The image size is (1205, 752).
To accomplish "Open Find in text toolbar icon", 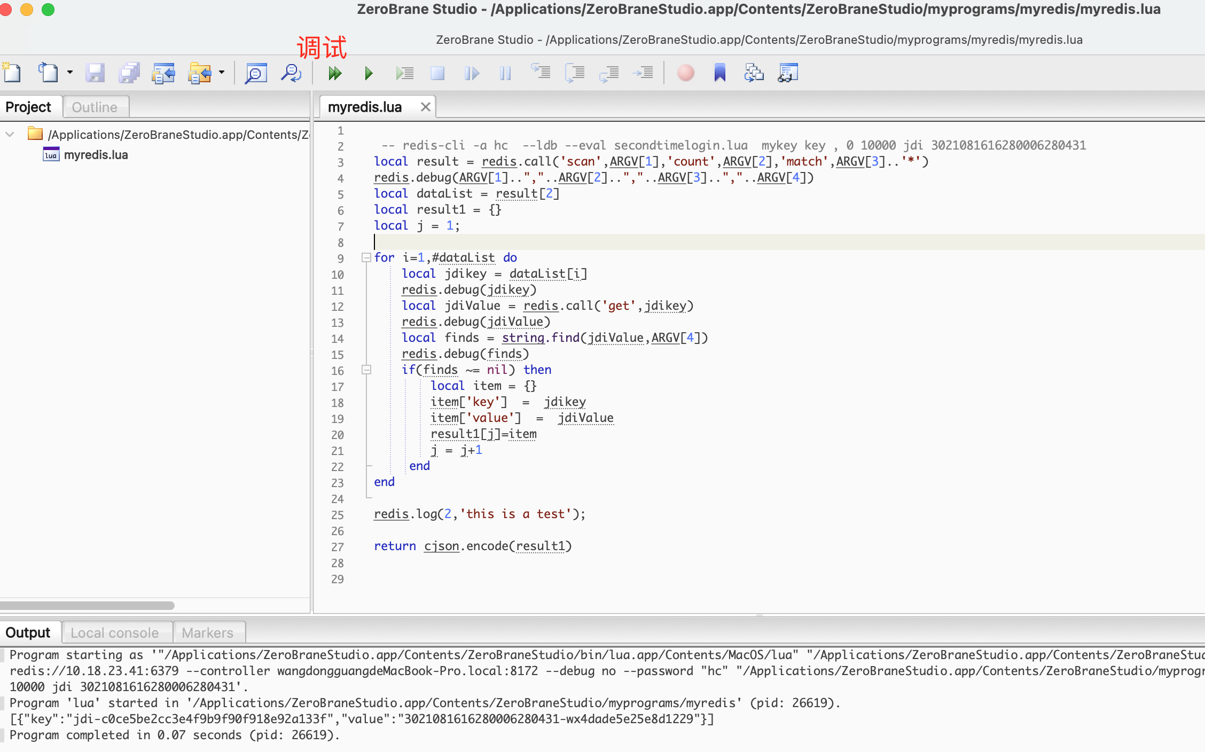I will (256, 73).
